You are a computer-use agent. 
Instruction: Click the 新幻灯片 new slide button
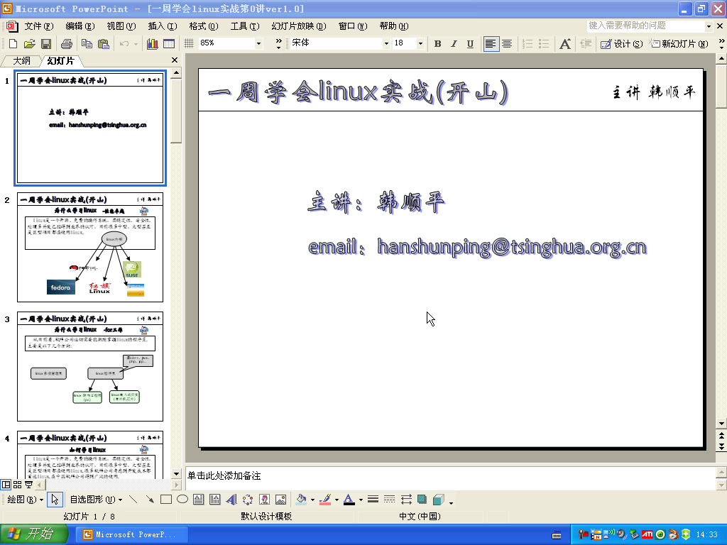click(679, 43)
